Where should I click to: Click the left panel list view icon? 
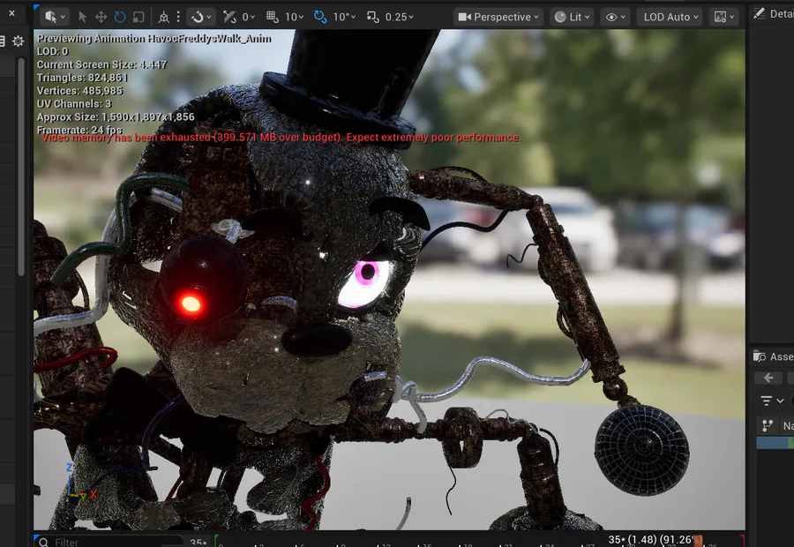pos(2,41)
